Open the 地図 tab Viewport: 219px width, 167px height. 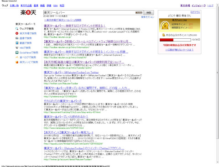pyautogui.click(x=62, y=5)
